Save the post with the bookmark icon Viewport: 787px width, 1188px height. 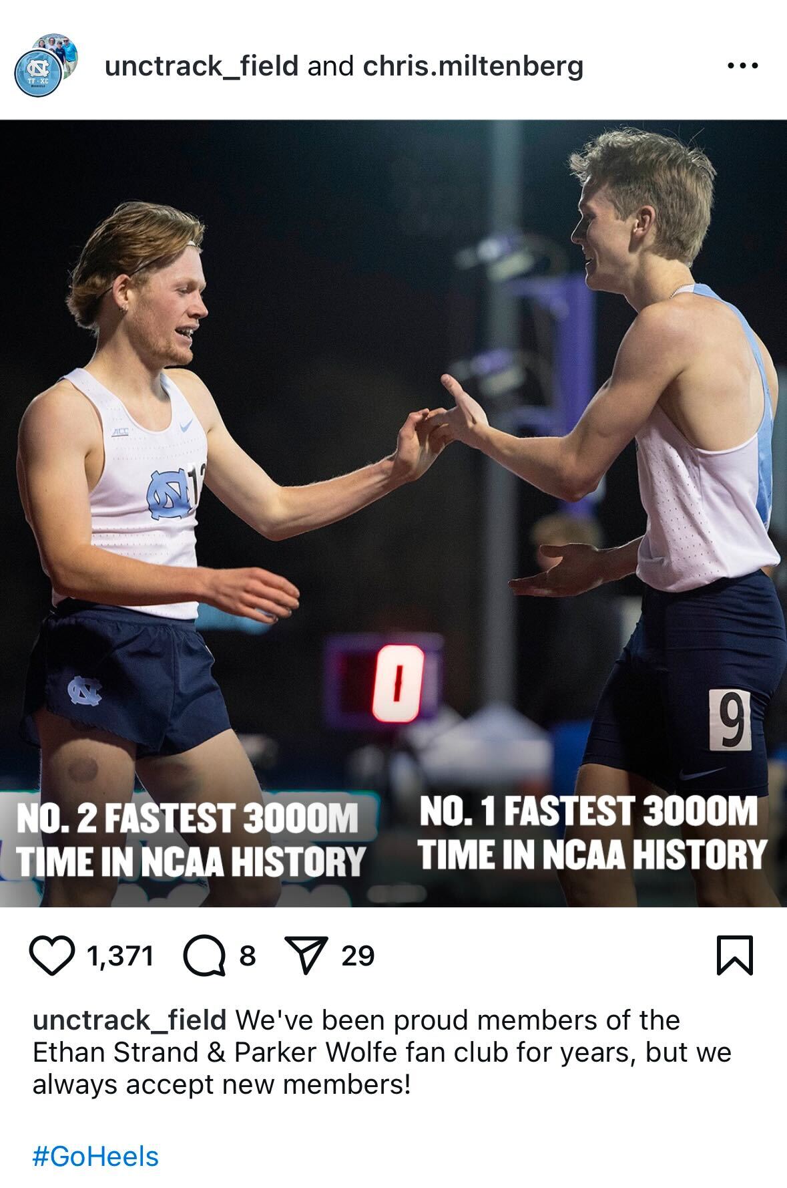[x=734, y=956]
